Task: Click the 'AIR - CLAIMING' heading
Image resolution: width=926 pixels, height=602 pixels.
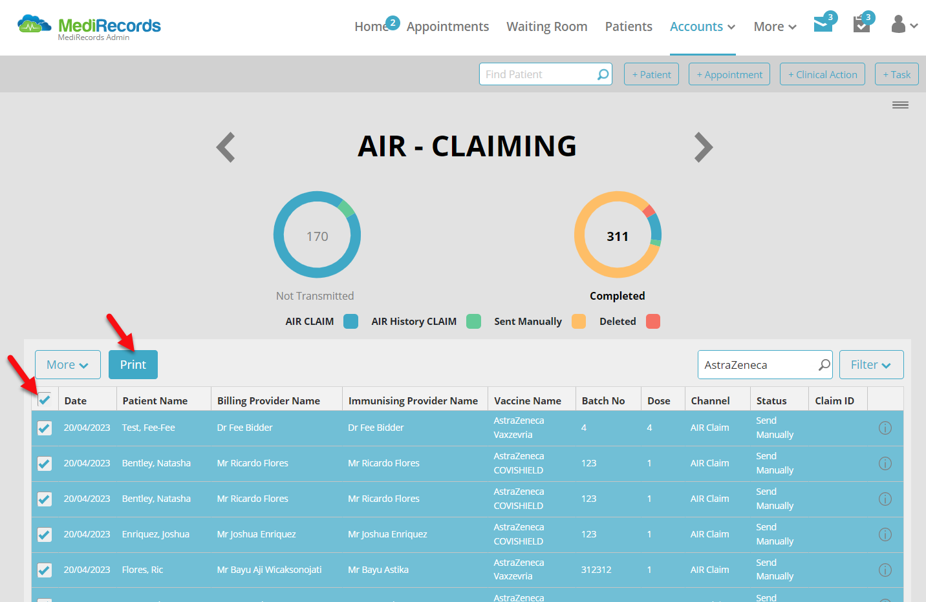Action: click(467, 147)
